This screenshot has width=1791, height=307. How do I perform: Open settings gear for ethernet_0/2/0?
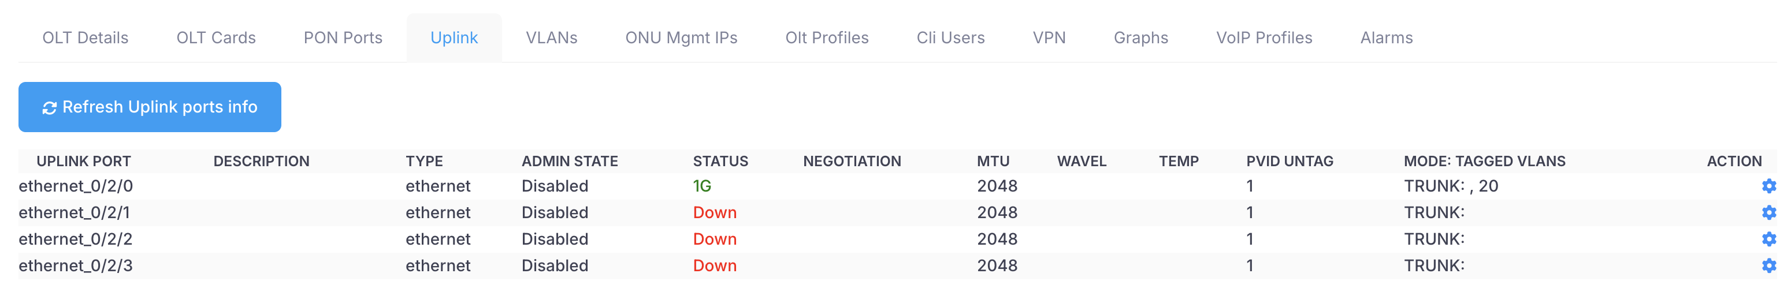(1768, 186)
